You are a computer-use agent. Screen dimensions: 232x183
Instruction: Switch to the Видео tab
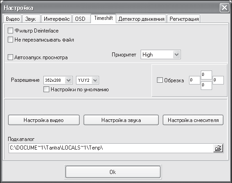point(13,19)
